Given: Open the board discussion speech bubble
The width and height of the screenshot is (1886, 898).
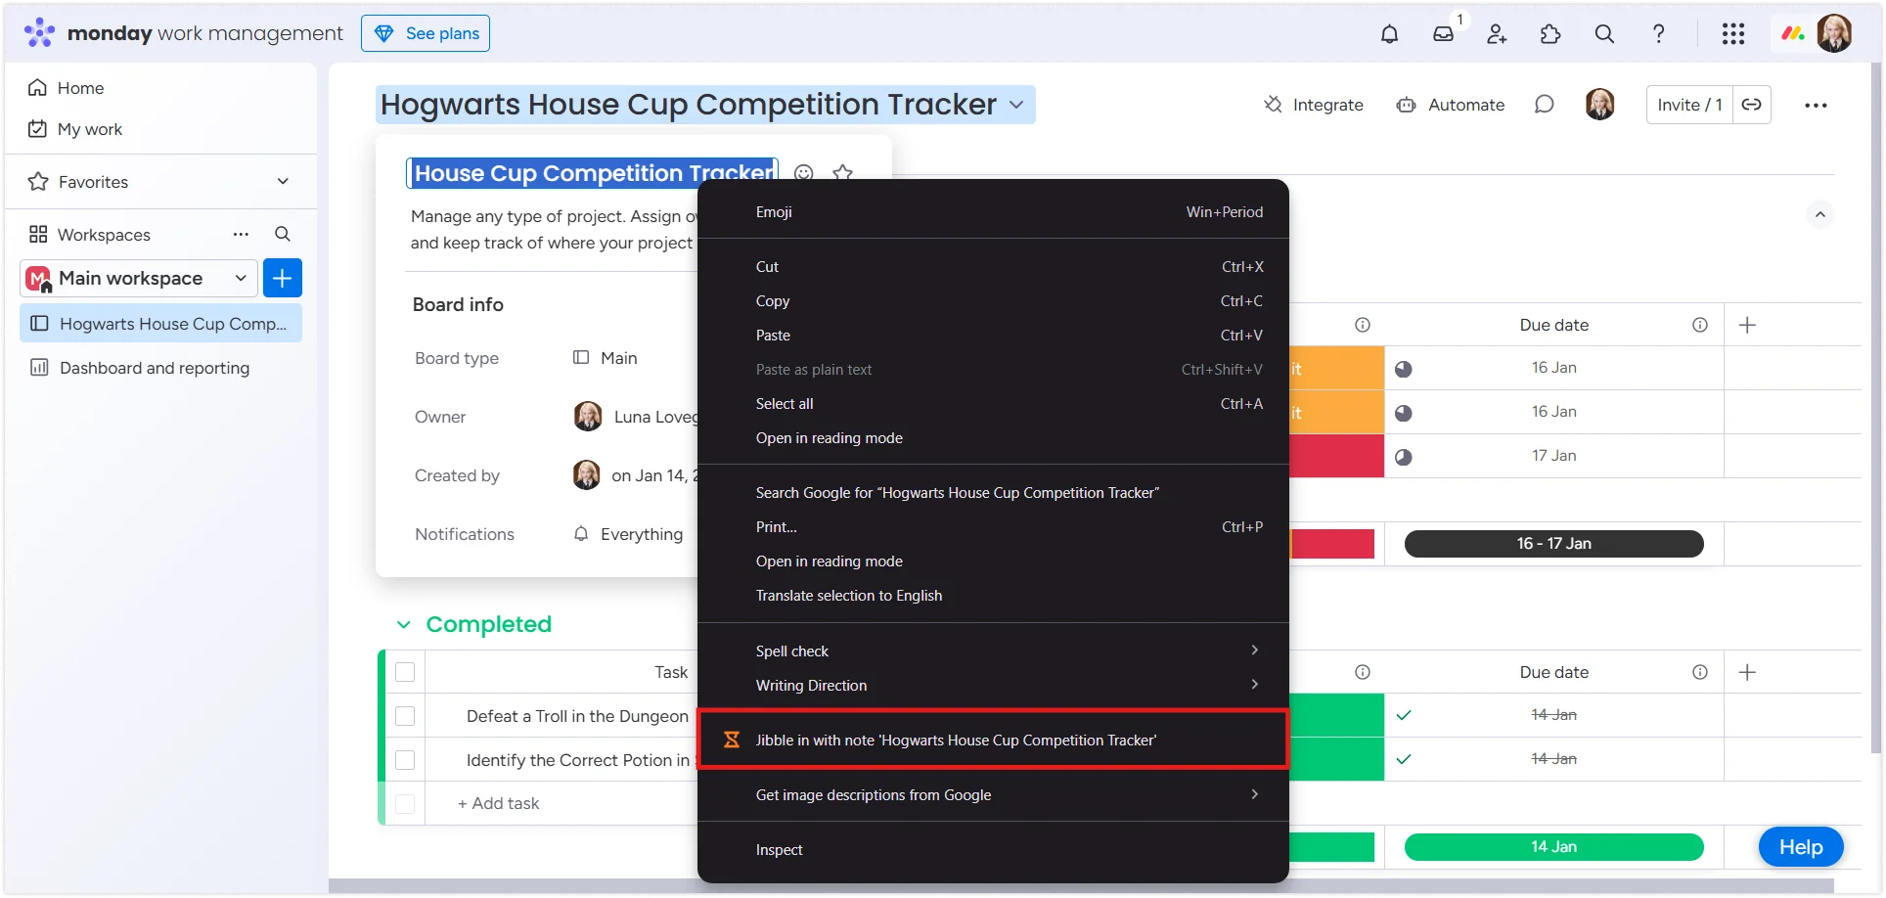Looking at the screenshot, I should [1544, 105].
